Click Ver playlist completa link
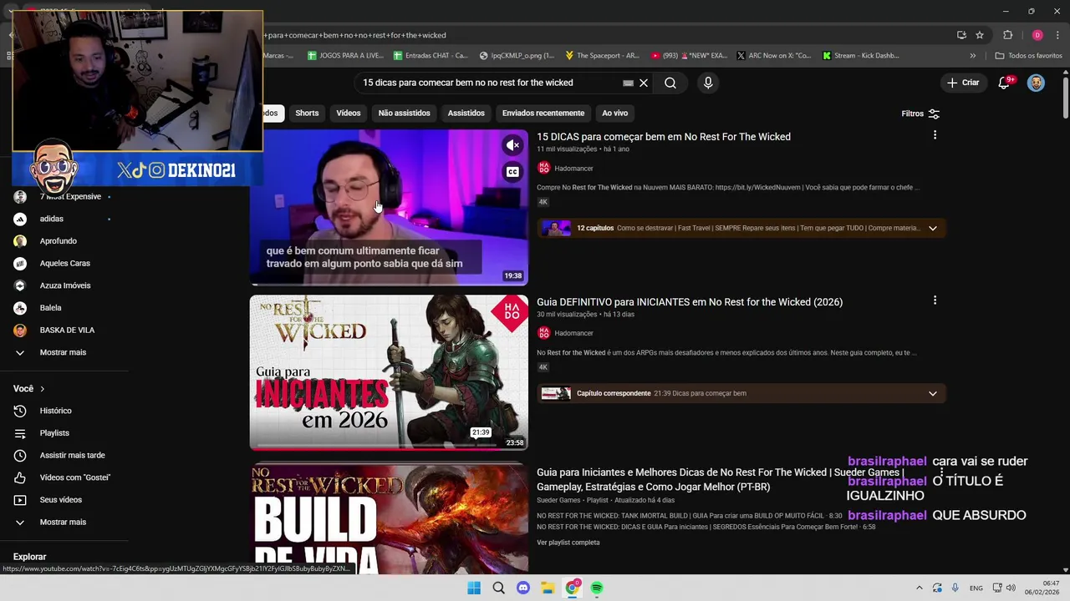Viewport: 1070px width, 601px height. (568, 543)
